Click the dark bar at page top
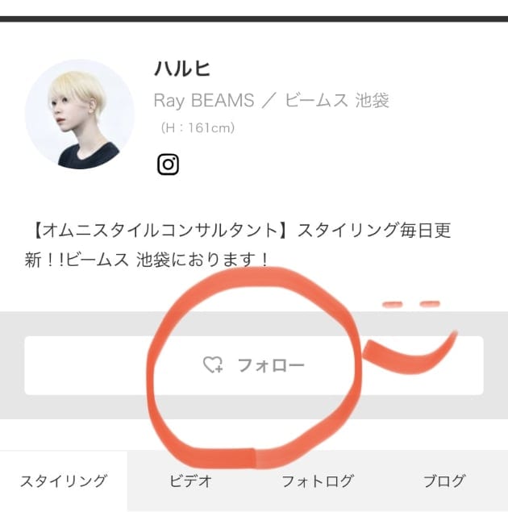Image resolution: width=508 pixels, height=512 pixels. point(254,19)
